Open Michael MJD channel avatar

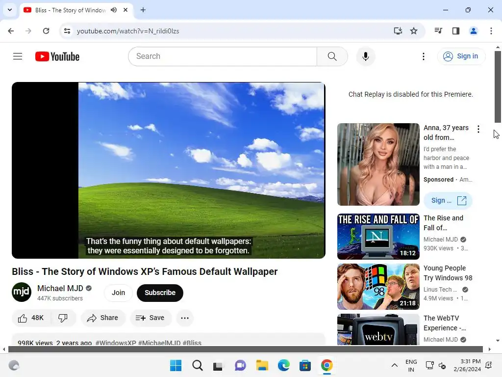[22, 292]
